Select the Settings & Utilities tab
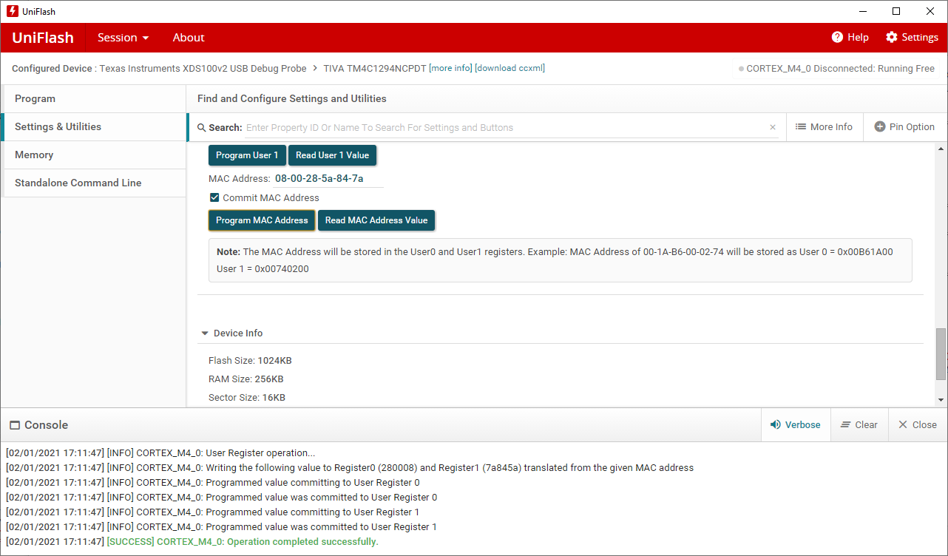 pyautogui.click(x=94, y=127)
